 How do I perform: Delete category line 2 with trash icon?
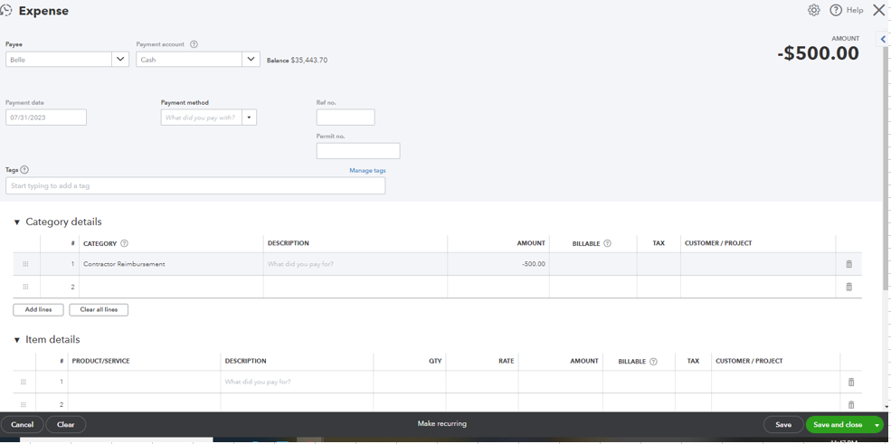[x=849, y=287]
